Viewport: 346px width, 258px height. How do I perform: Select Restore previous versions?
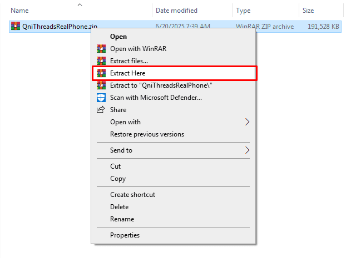pyautogui.click(x=147, y=134)
